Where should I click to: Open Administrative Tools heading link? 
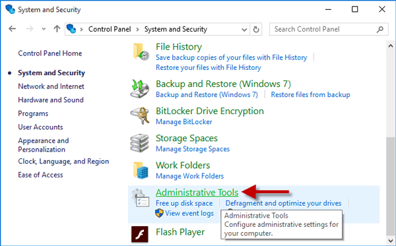coord(197,193)
